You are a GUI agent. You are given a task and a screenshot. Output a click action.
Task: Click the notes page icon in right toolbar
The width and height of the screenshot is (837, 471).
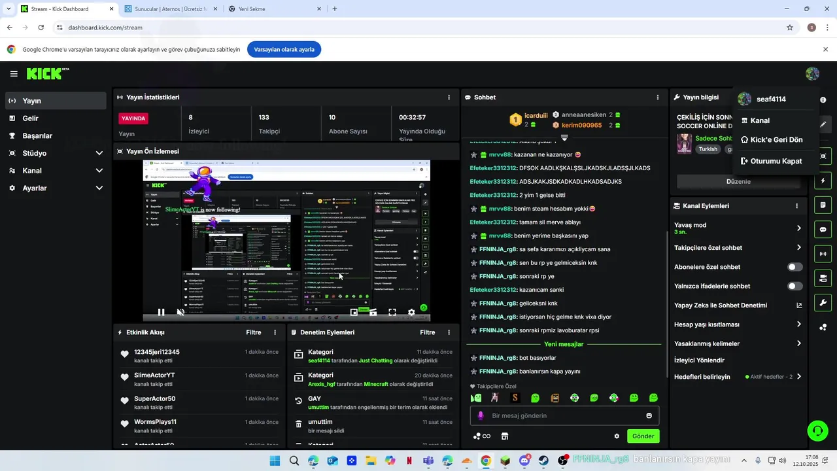point(823,205)
